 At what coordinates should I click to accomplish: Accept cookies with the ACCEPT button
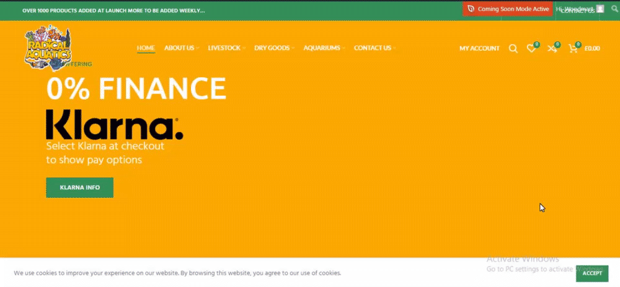tap(592, 273)
